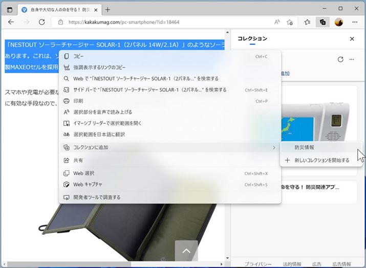
Task: Select Web 選択 menu entry
Action: coord(170,173)
